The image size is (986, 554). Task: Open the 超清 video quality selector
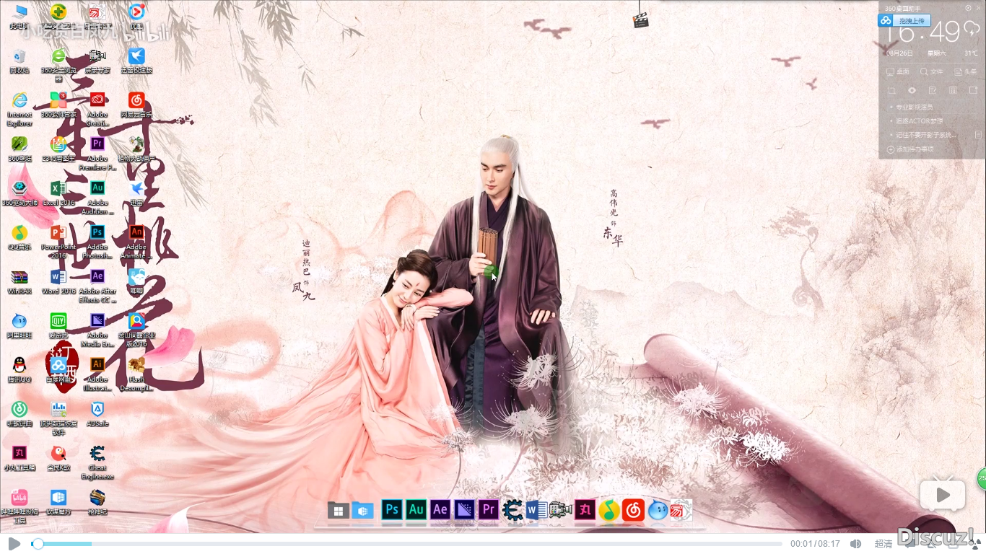(x=884, y=543)
